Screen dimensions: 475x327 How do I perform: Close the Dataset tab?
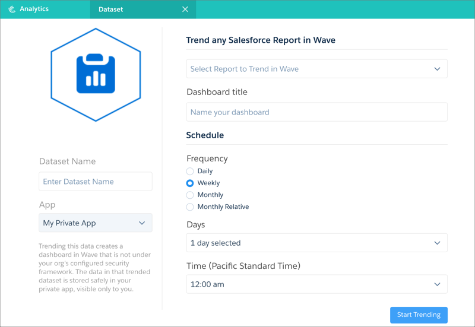(185, 9)
